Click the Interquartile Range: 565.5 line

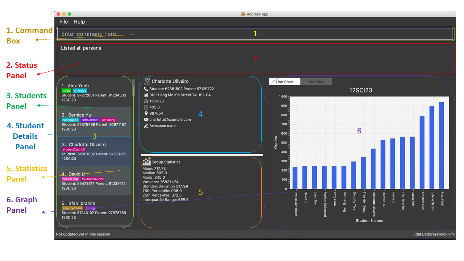tap(165, 200)
